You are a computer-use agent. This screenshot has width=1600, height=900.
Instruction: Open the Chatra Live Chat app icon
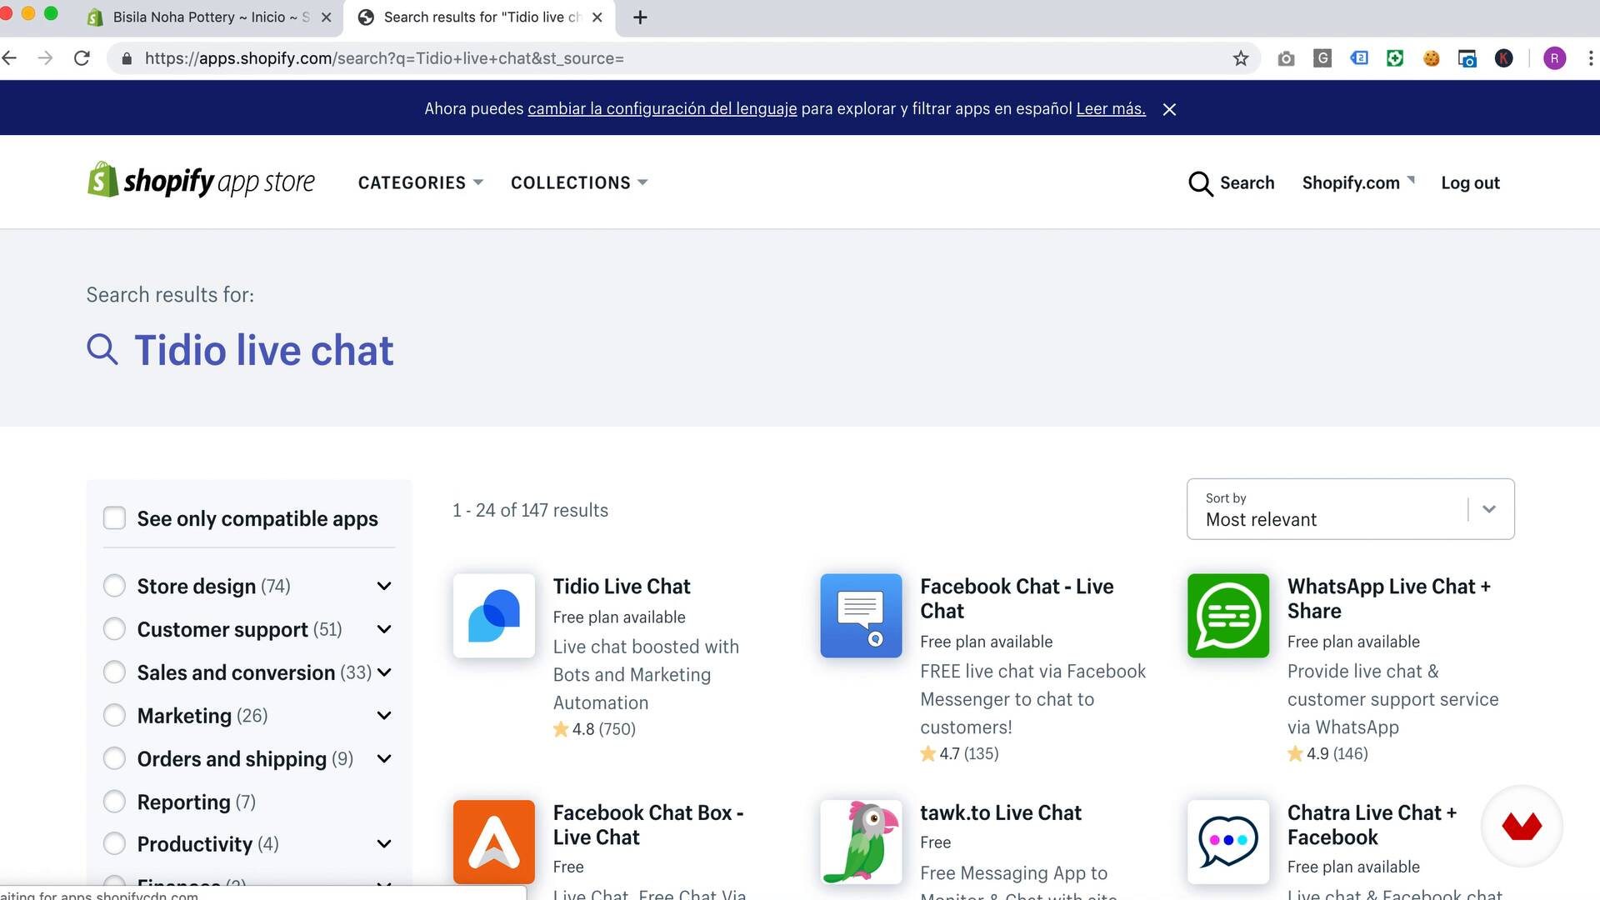pyautogui.click(x=1228, y=842)
